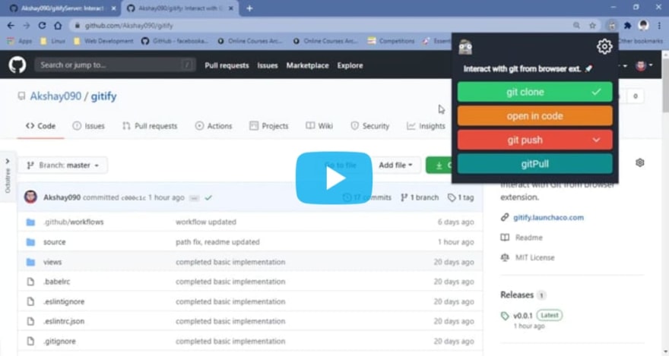Expand the git push dropdown chevron

(x=596, y=140)
